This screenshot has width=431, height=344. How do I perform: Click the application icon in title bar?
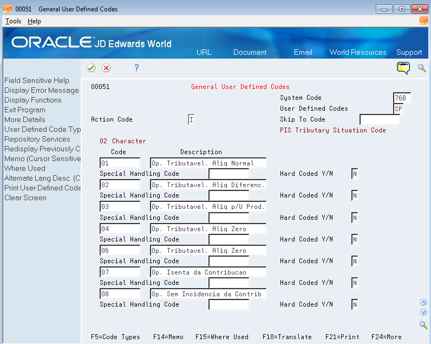(x=8, y=9)
